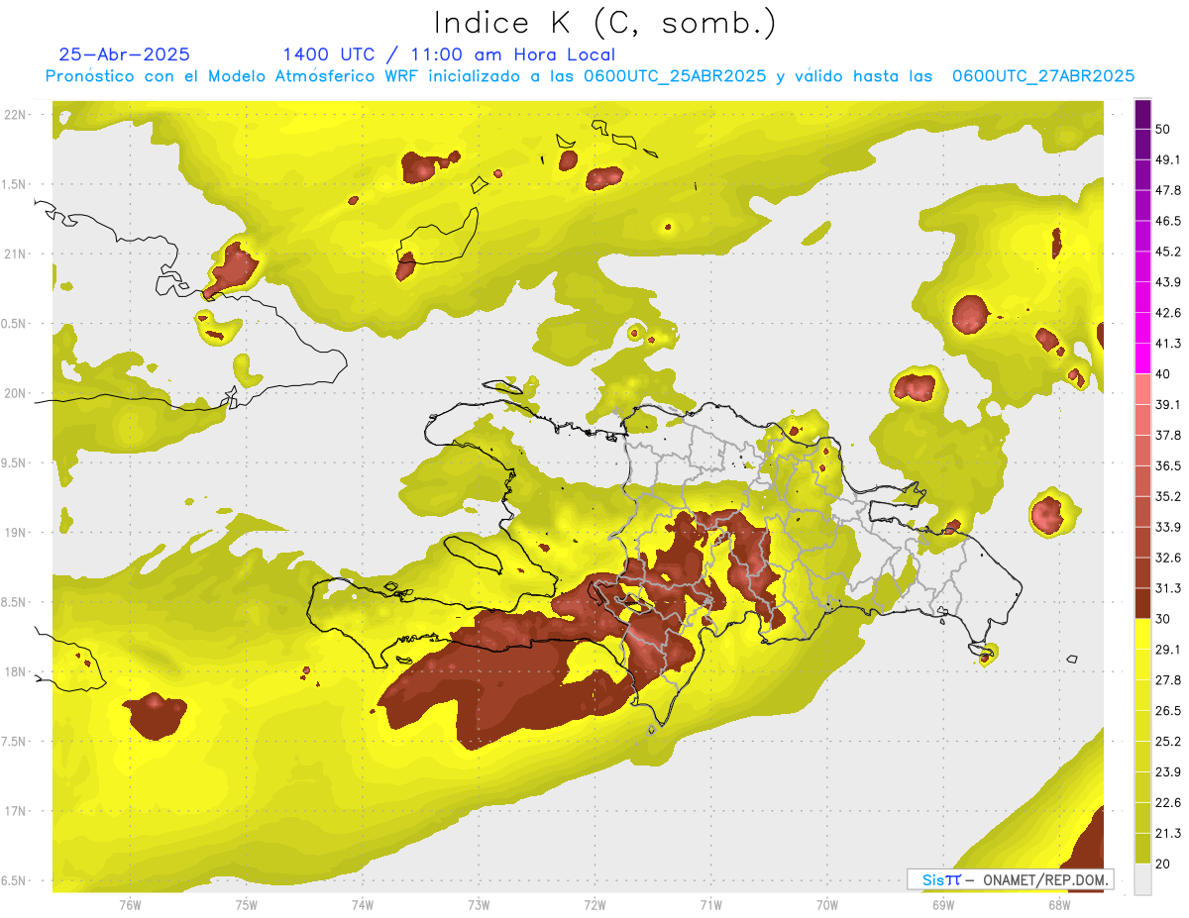Click the '22N' latitude axis label
1189x918 pixels.
[x=16, y=115]
